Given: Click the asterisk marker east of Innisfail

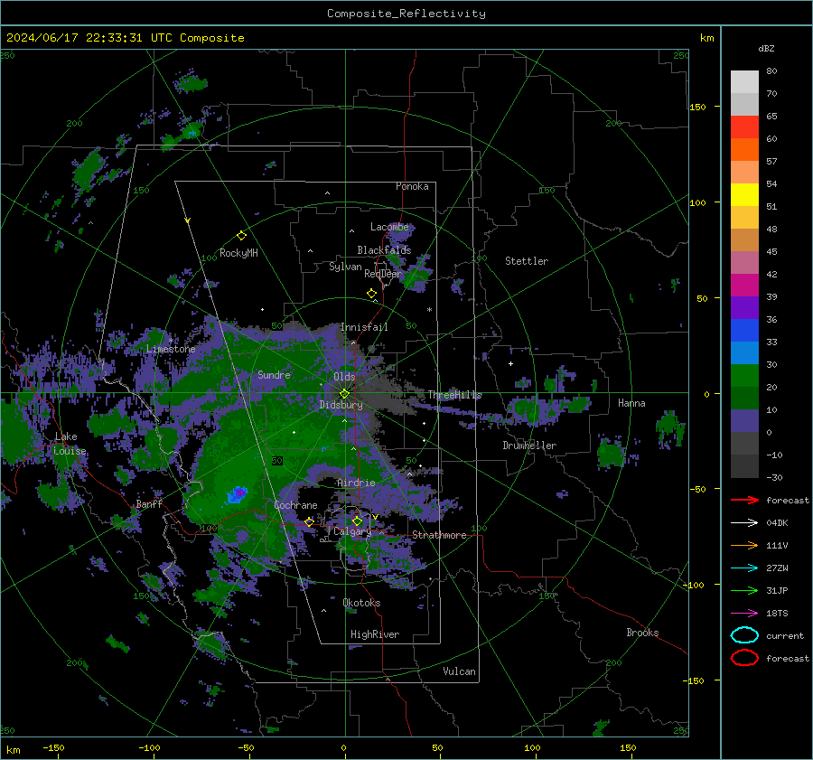Looking at the screenshot, I should pyautogui.click(x=429, y=310).
